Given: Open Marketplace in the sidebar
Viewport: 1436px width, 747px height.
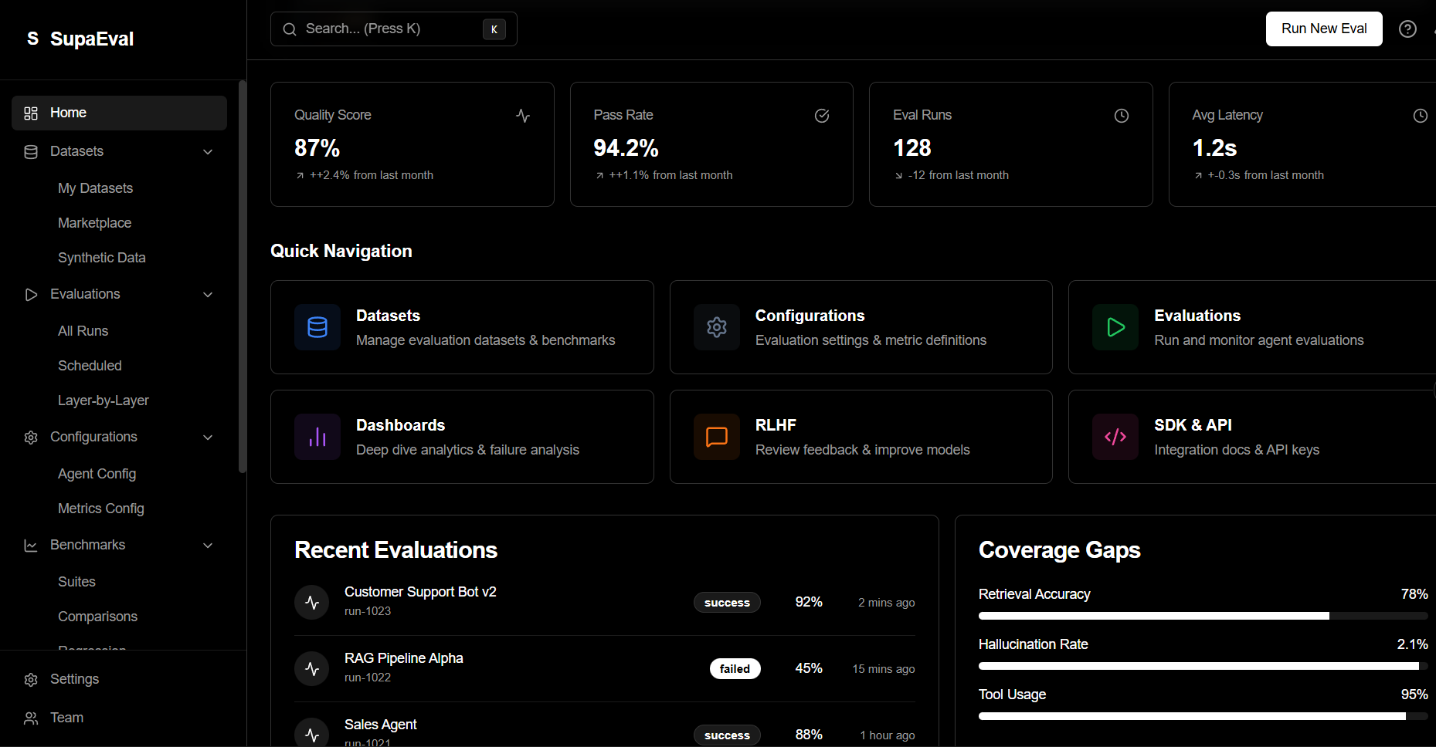Looking at the screenshot, I should tap(94, 223).
